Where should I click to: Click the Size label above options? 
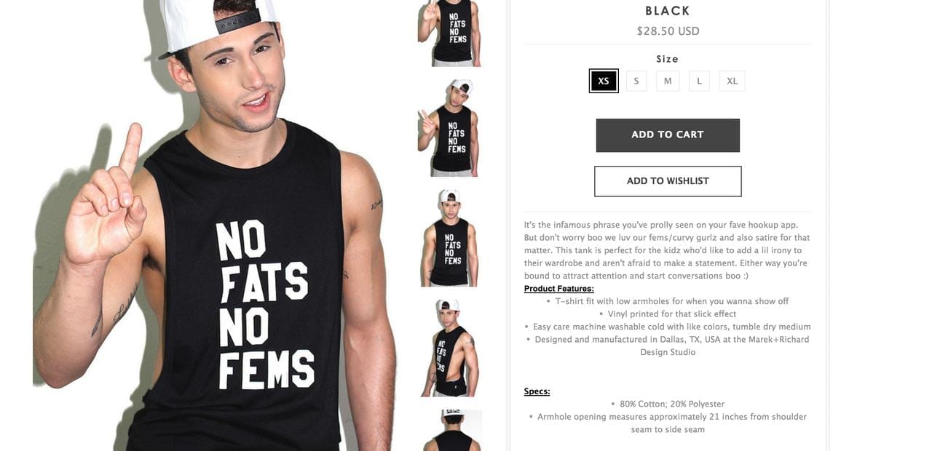(x=668, y=59)
